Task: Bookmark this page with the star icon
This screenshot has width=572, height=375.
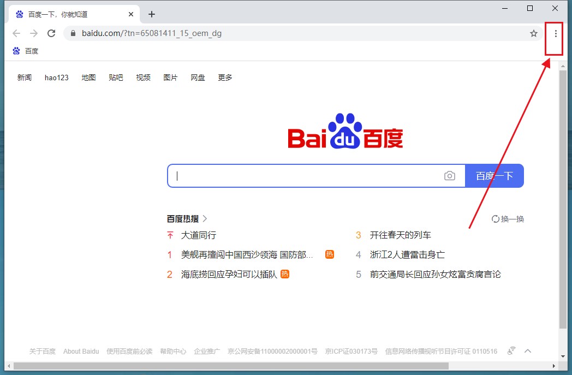Action: (x=533, y=33)
